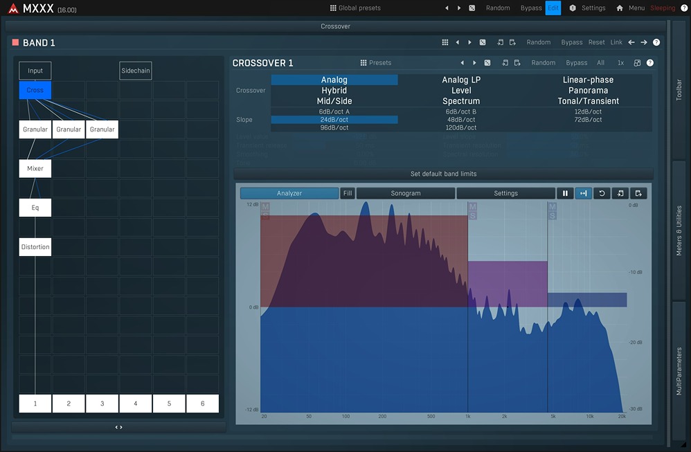Toggle Edit mode in the top bar

coord(553,8)
